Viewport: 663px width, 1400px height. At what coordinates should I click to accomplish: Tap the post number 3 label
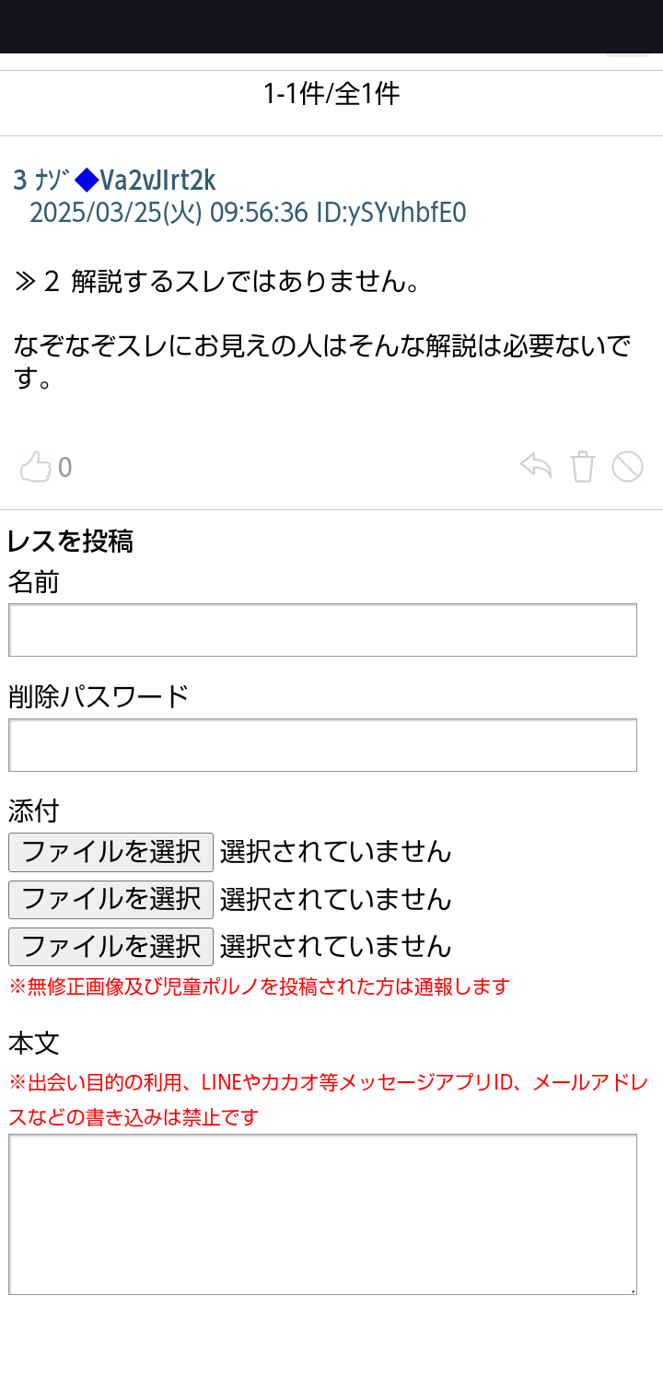pos(16,181)
